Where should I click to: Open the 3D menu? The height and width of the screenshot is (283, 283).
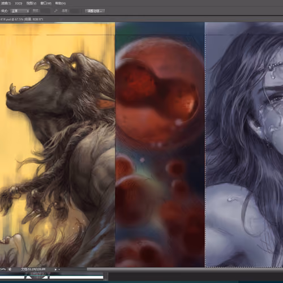19,3
